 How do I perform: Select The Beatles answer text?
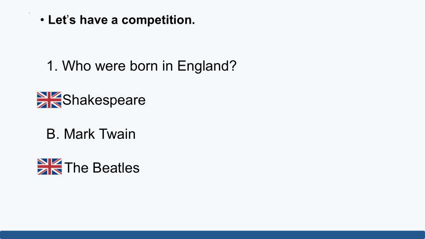[x=102, y=168]
